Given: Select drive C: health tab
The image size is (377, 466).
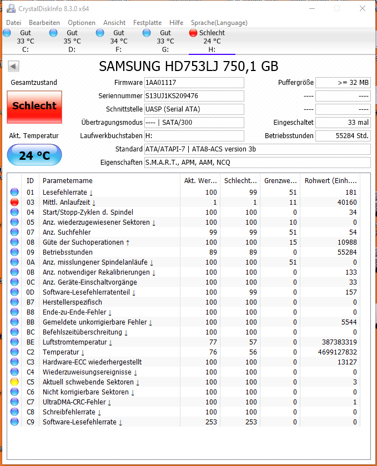Looking at the screenshot, I should pos(26,41).
